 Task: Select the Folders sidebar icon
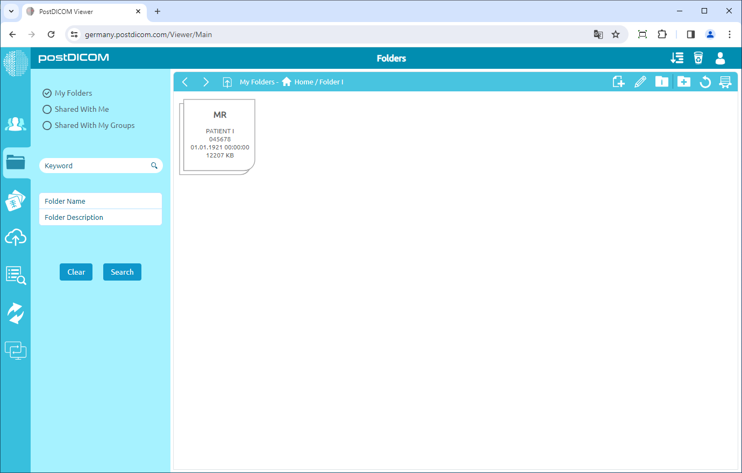16,162
